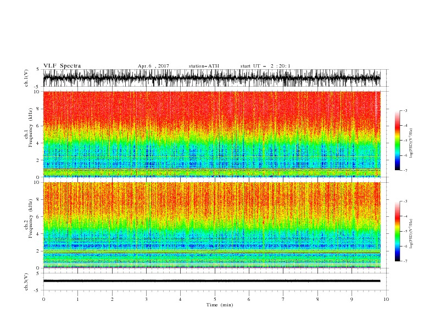Click inside the ch.2 spectrogram panel

(x=211, y=225)
